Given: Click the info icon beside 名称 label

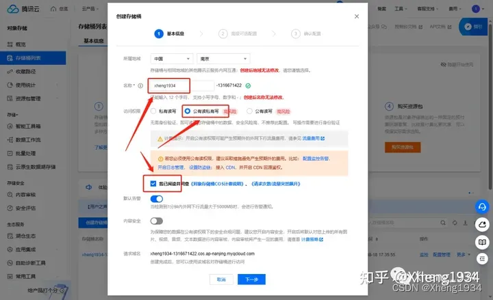Looking at the screenshot, I should 140,85.
